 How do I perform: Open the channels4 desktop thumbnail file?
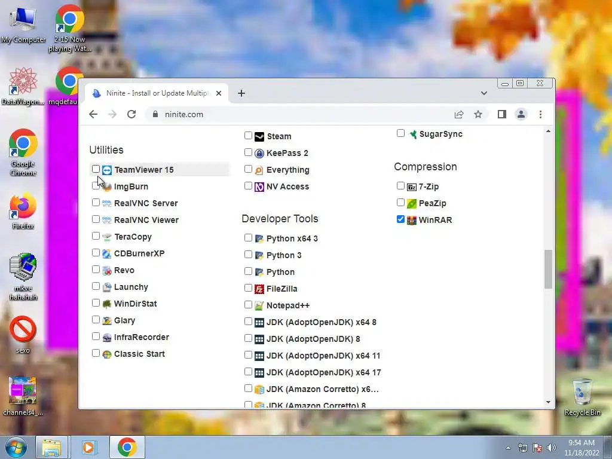(x=23, y=396)
